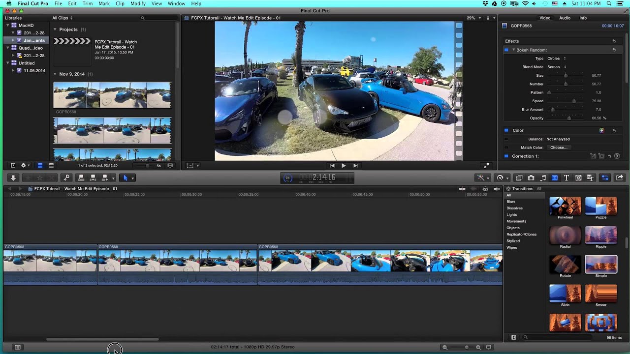This screenshot has height=354, width=630.
Task: Enable the Balance checkbox
Action: tap(506, 139)
